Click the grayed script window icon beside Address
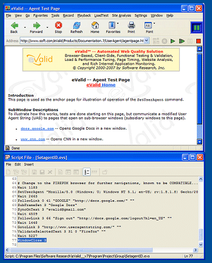This screenshot has height=263, width=212. coord(156,41)
